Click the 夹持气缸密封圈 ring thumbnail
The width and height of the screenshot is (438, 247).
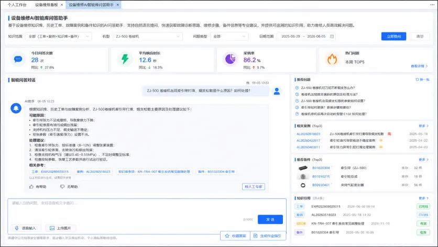click(x=303, y=185)
